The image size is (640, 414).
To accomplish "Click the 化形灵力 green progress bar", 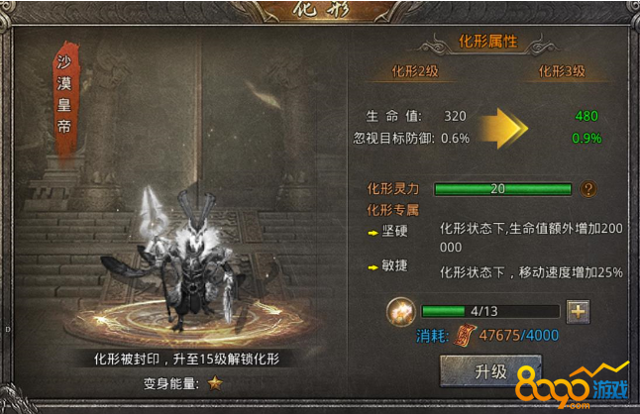I will pos(502,189).
